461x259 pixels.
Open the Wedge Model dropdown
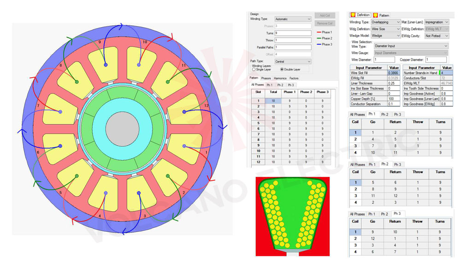tap(385, 36)
